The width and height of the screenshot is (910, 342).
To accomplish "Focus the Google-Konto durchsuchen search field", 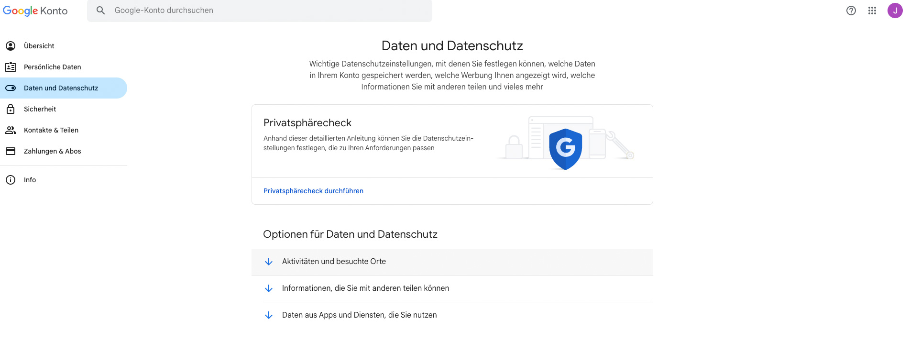I will coord(260,11).
